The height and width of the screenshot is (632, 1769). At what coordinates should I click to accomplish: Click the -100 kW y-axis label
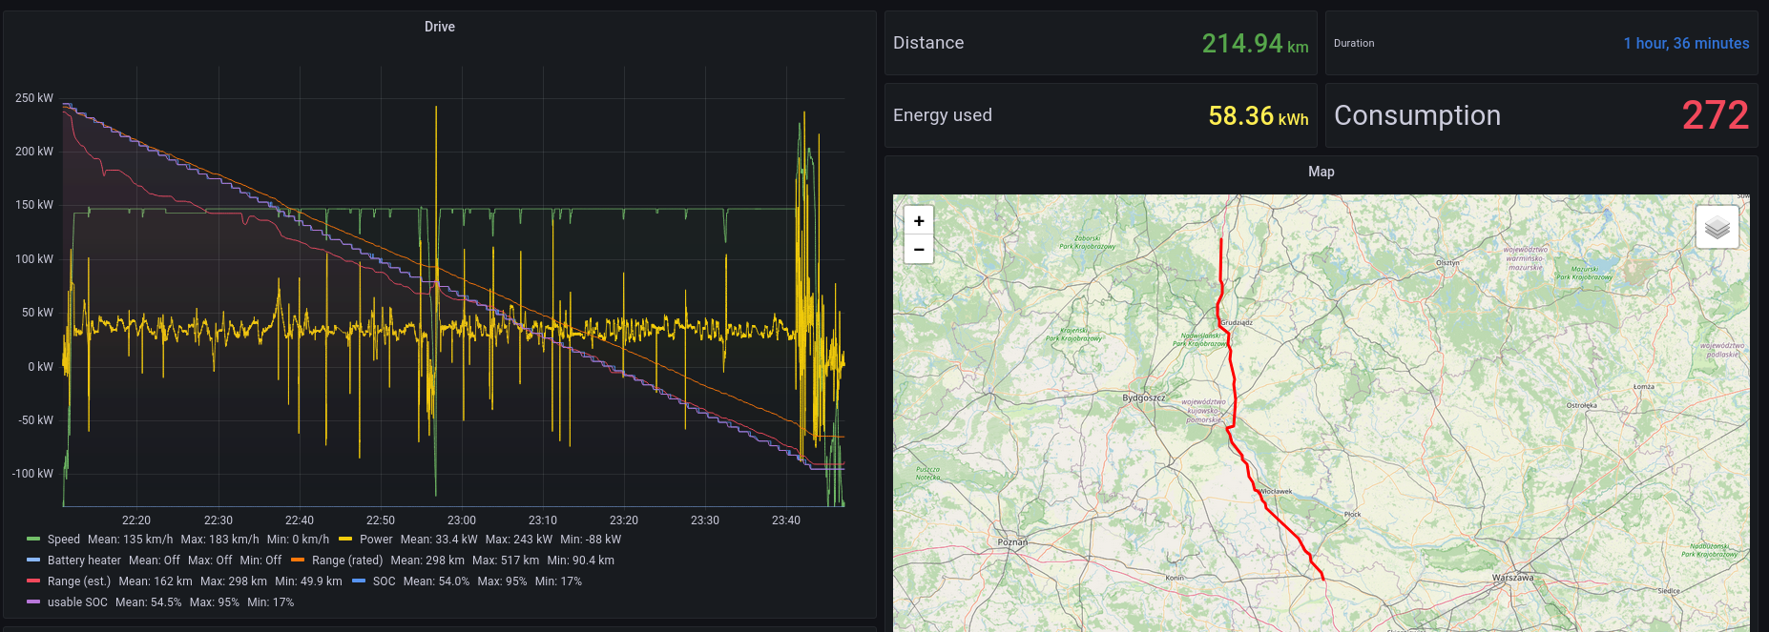pos(32,474)
